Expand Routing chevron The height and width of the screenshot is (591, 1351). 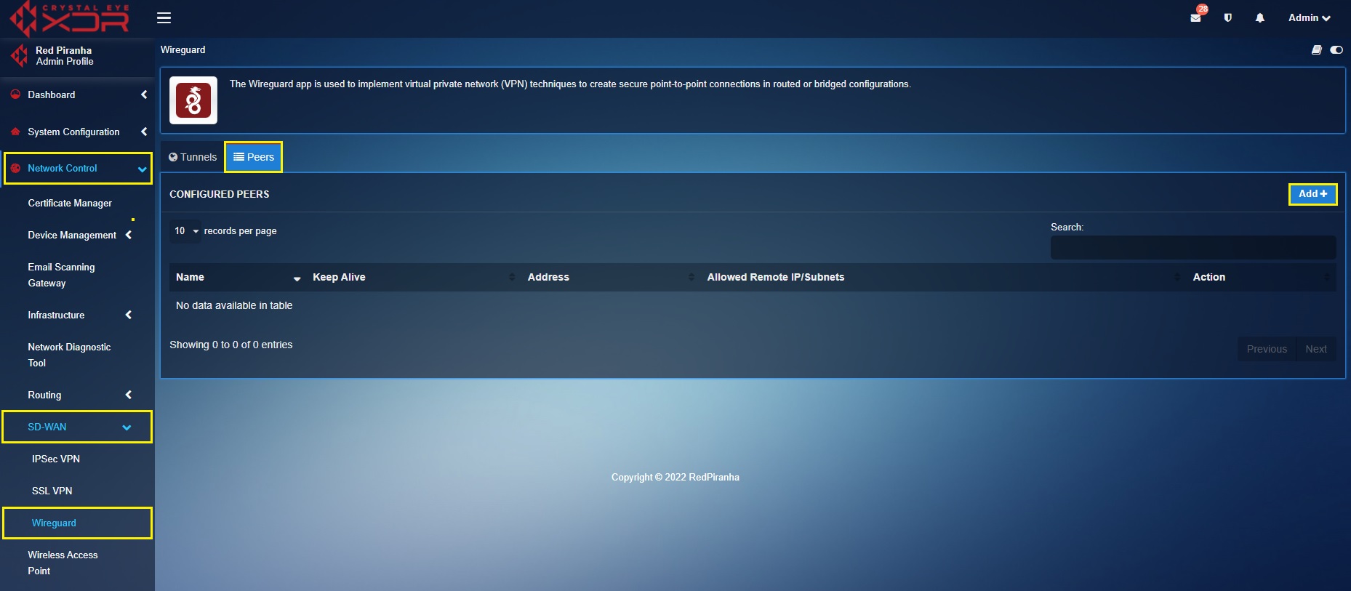point(129,395)
